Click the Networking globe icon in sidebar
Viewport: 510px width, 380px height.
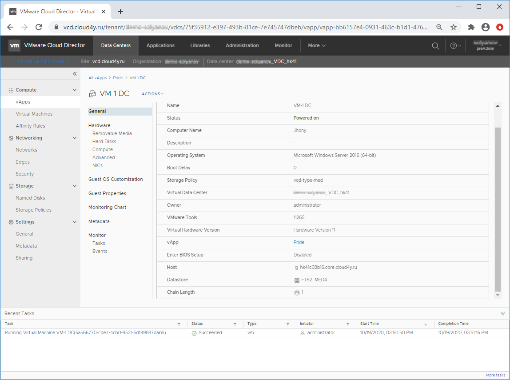[11, 138]
